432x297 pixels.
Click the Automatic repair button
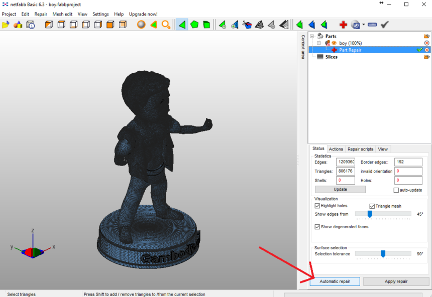[335, 281]
